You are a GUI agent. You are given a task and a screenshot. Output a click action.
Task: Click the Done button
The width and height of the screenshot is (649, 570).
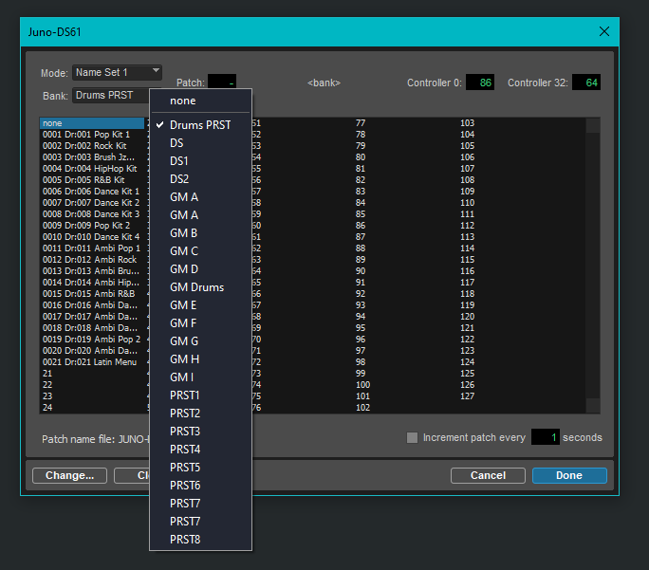[x=569, y=475]
